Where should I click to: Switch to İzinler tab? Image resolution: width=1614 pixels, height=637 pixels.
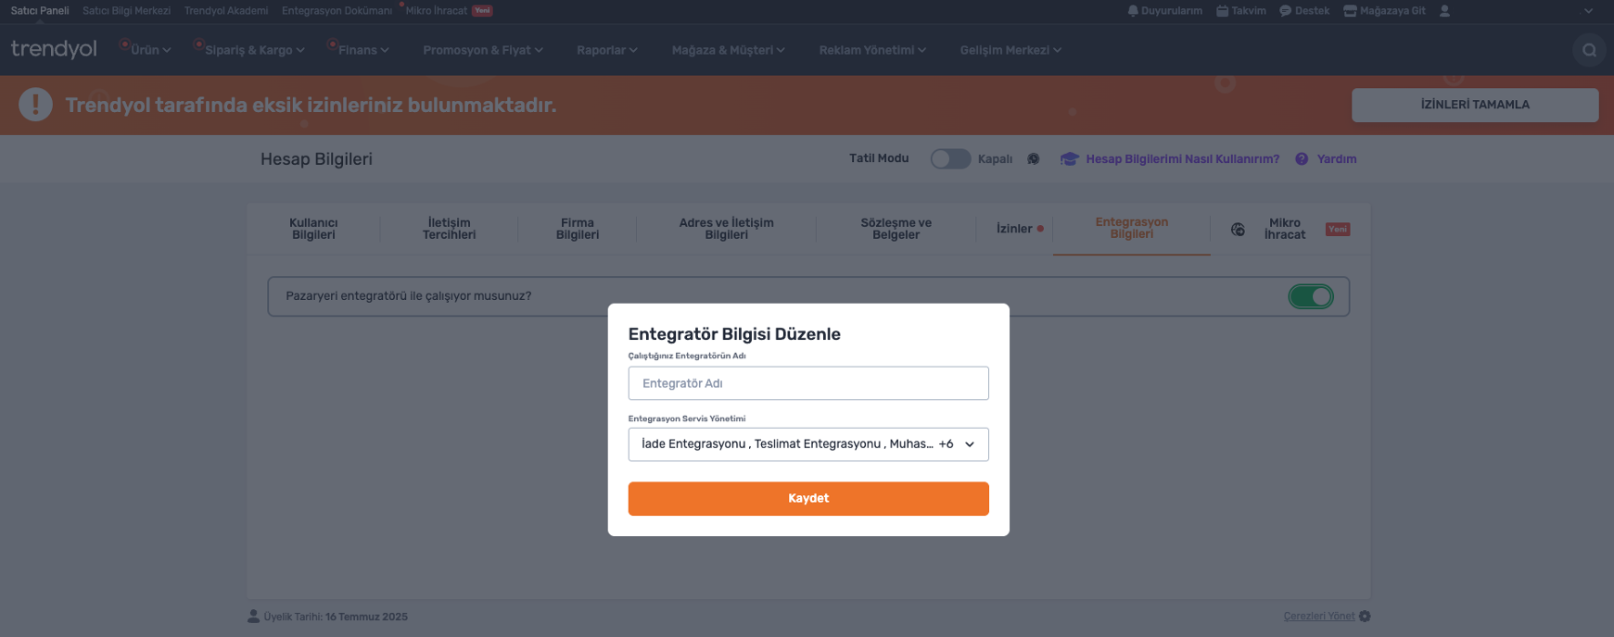coord(1015,229)
